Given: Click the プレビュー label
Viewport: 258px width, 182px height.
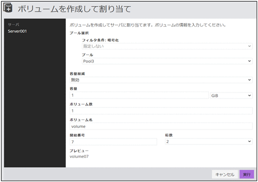Looking at the screenshot, I should (x=79, y=150).
